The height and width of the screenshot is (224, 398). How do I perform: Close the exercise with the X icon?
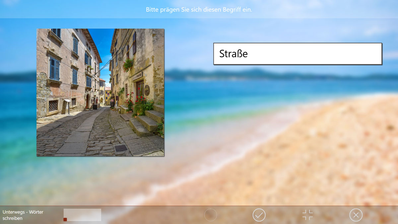[x=356, y=215]
